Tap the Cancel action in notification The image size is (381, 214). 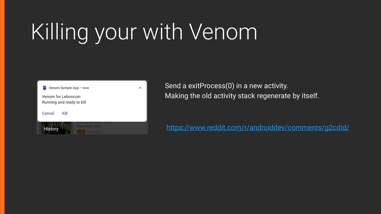click(48, 113)
